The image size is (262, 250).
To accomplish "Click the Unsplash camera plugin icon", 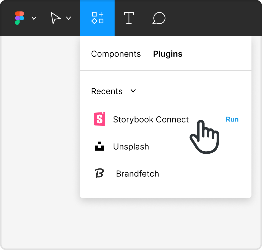I will 99,146.
